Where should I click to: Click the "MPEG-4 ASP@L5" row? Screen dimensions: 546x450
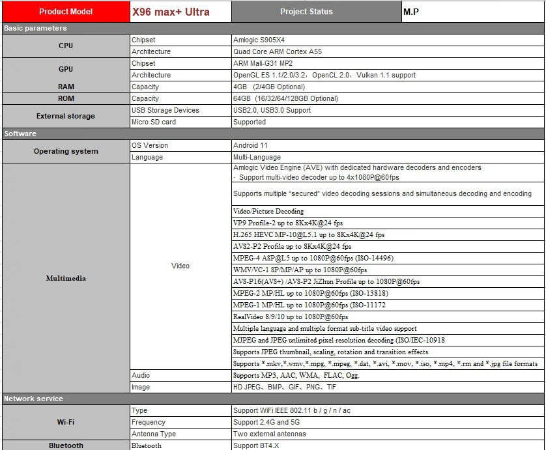pyautogui.click(x=388, y=259)
